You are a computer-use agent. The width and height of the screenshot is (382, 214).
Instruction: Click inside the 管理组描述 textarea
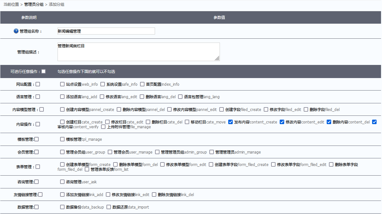point(138,52)
